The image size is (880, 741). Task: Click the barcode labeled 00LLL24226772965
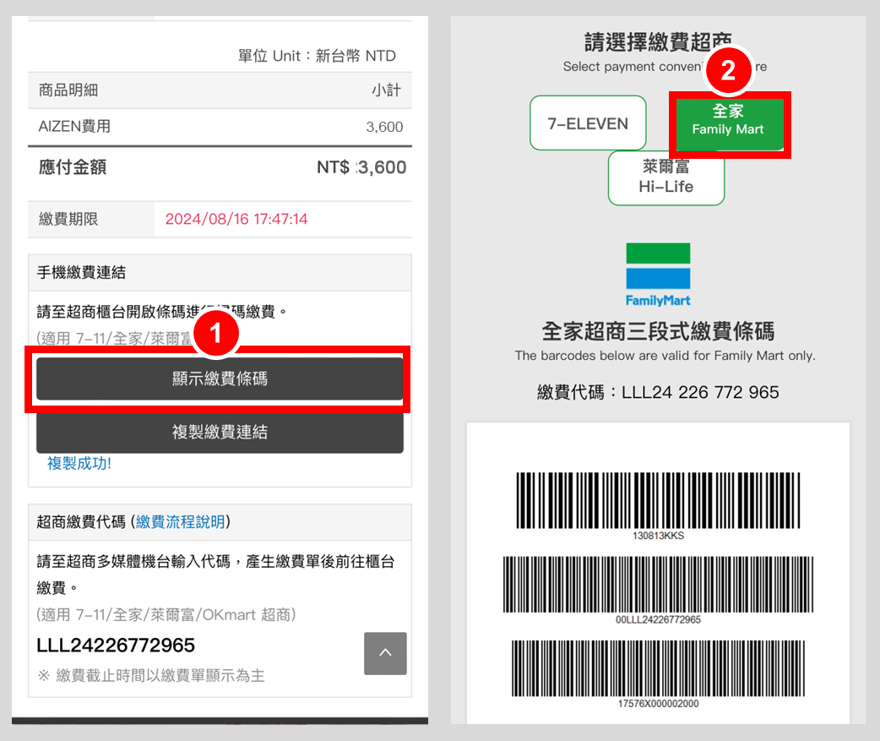[x=658, y=585]
